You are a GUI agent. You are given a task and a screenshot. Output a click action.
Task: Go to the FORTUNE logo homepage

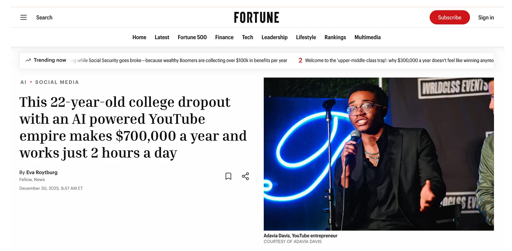click(257, 18)
